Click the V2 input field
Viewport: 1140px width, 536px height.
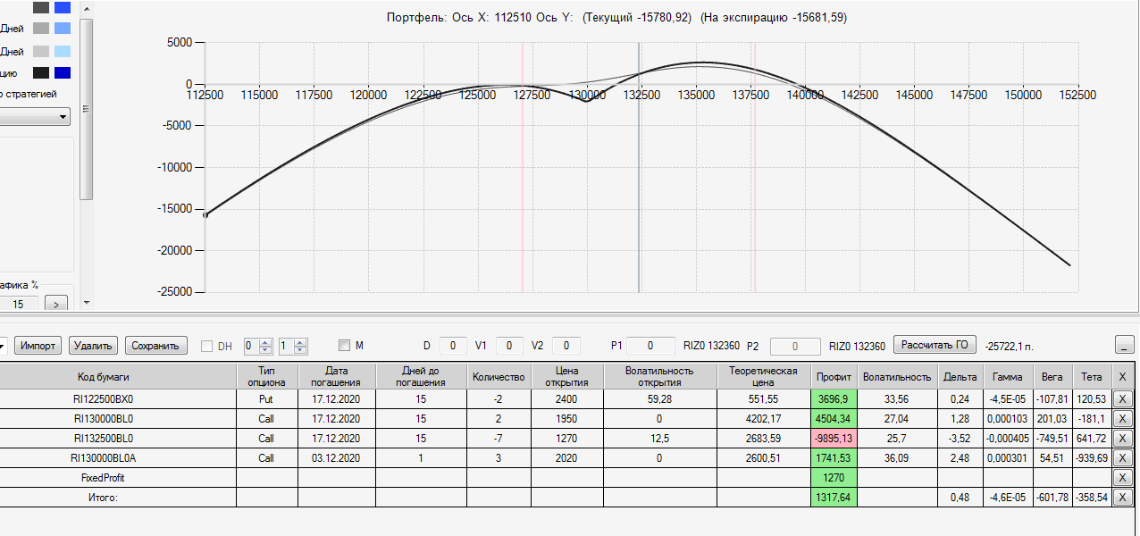pyautogui.click(x=566, y=346)
